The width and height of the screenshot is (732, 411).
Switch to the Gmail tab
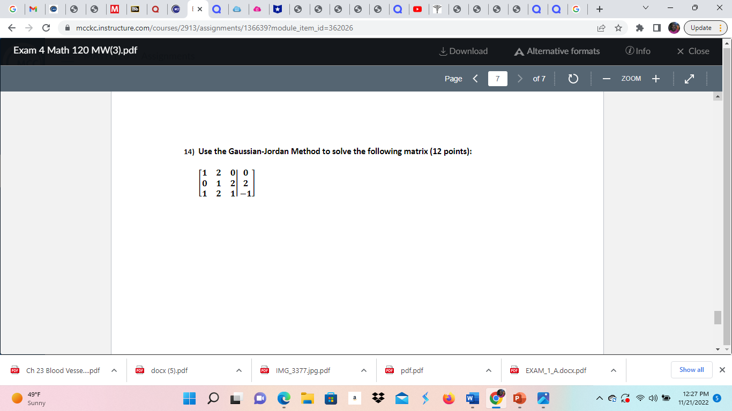33,9
